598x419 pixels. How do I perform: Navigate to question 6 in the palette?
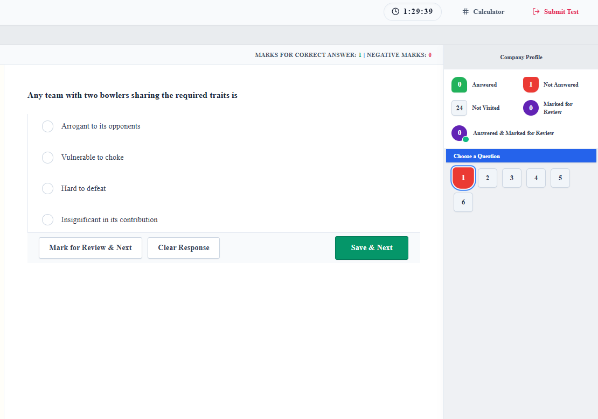click(x=463, y=202)
